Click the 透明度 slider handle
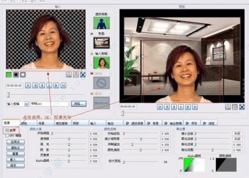This screenshot has height=178, width=249. pos(69,139)
